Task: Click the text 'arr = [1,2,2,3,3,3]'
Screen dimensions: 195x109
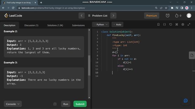Action: pos(33,41)
